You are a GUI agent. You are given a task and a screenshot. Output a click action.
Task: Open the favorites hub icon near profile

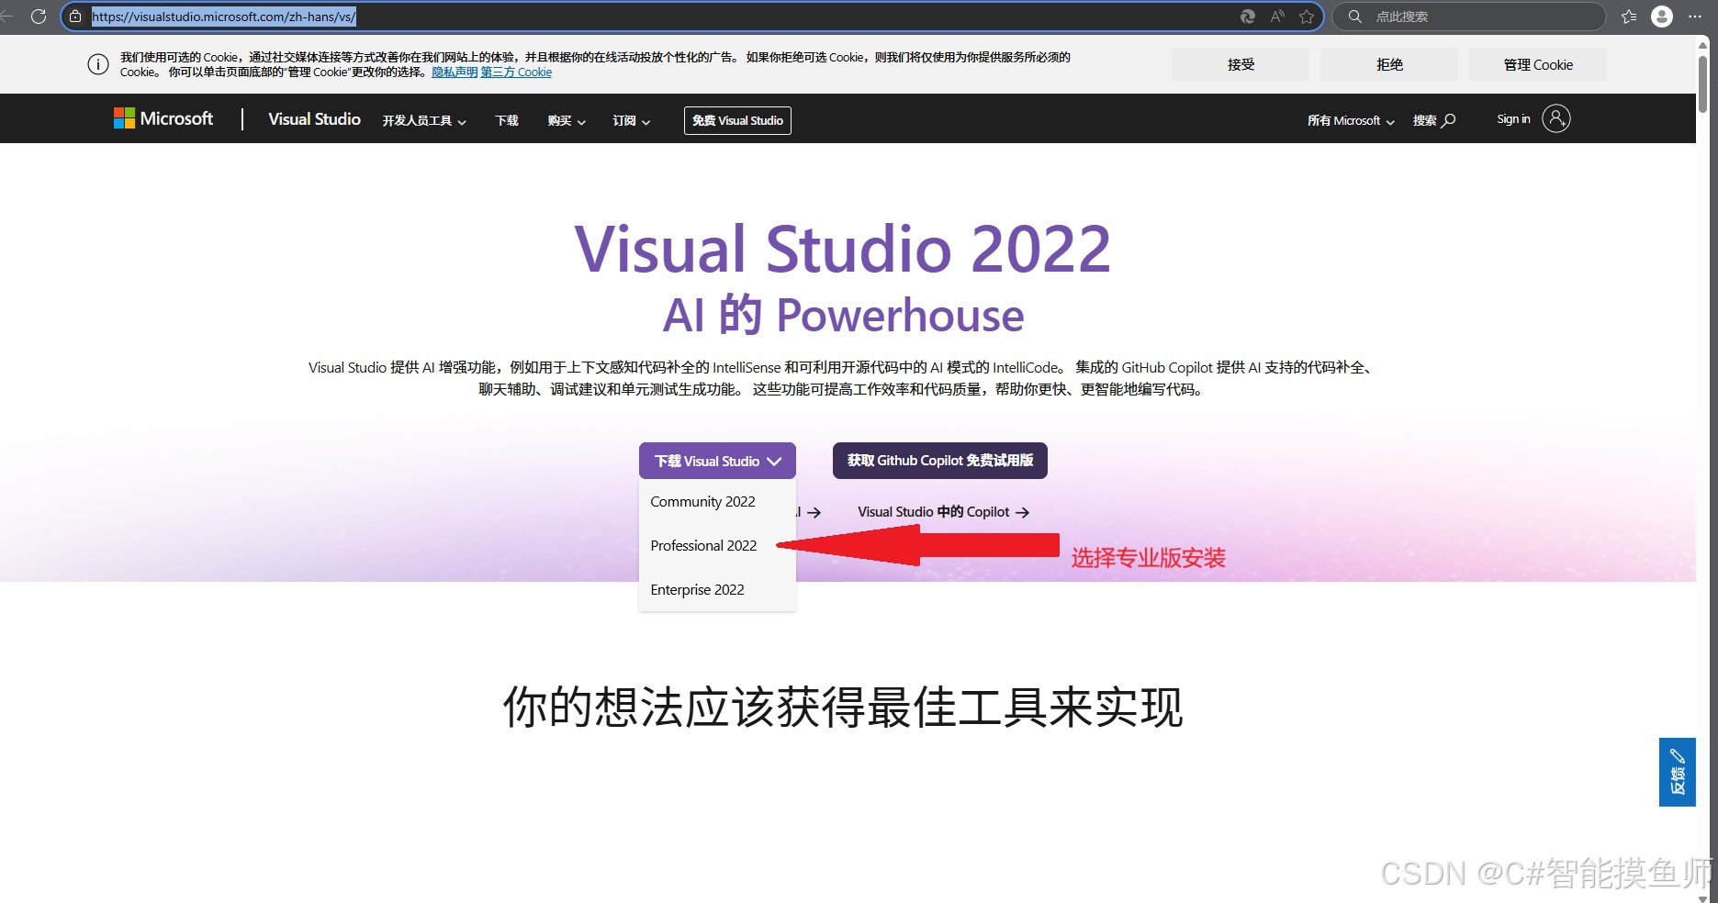point(1627,16)
